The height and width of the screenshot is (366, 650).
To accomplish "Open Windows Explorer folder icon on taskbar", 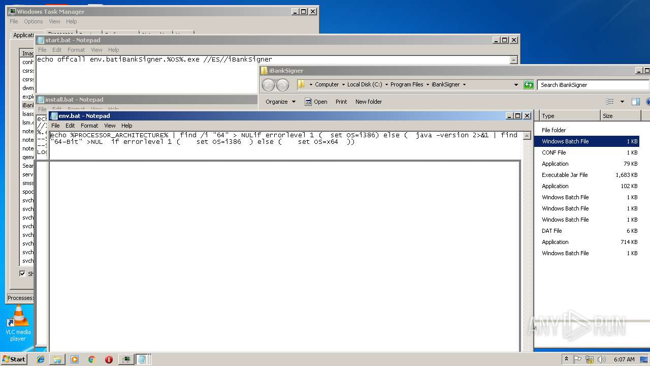I will [x=57, y=359].
